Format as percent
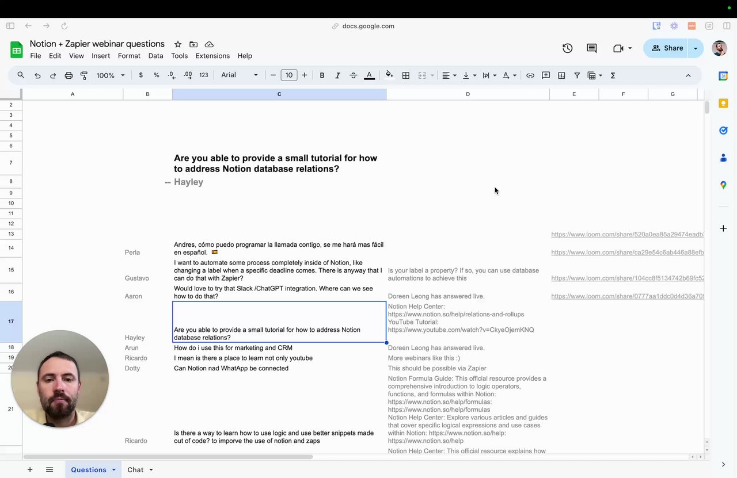 pos(156,75)
